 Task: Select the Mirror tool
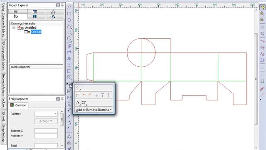click(69, 59)
